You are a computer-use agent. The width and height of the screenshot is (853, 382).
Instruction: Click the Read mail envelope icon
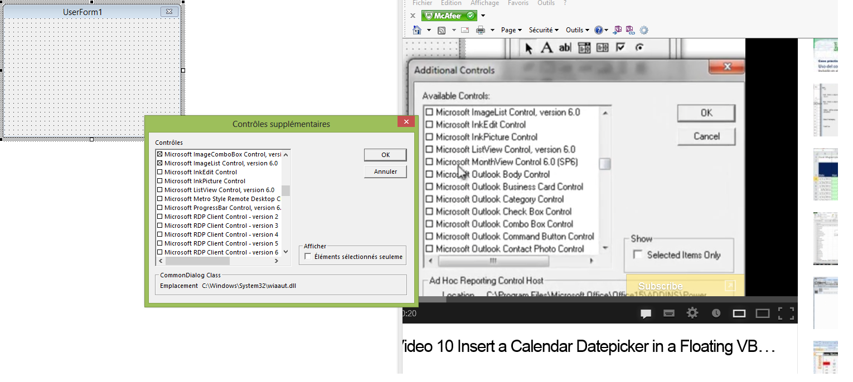465,30
